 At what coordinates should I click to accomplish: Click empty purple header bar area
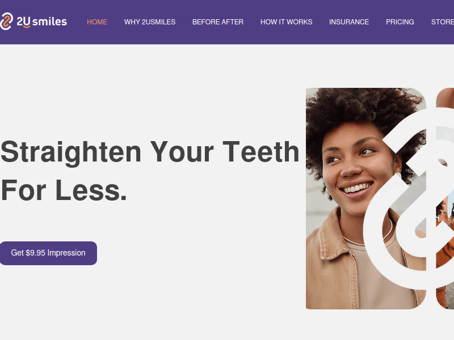point(227,36)
